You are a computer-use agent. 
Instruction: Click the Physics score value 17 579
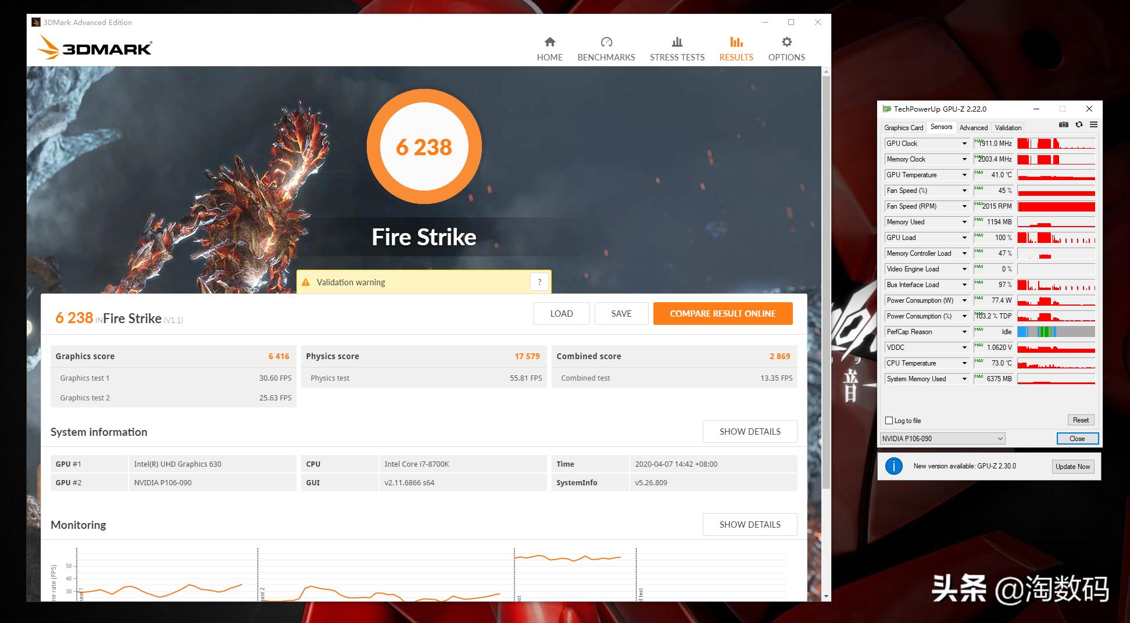(x=527, y=356)
